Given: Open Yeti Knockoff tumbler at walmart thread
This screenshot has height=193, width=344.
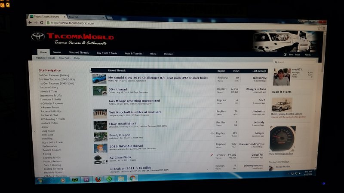Looking at the screenshot, I should click(x=135, y=112).
